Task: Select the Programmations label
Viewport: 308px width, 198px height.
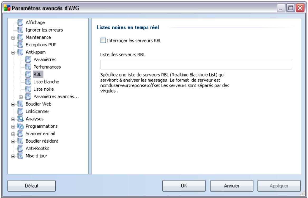Action: point(42,126)
